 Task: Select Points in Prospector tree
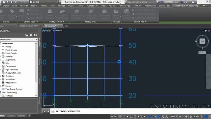(x=8, y=47)
